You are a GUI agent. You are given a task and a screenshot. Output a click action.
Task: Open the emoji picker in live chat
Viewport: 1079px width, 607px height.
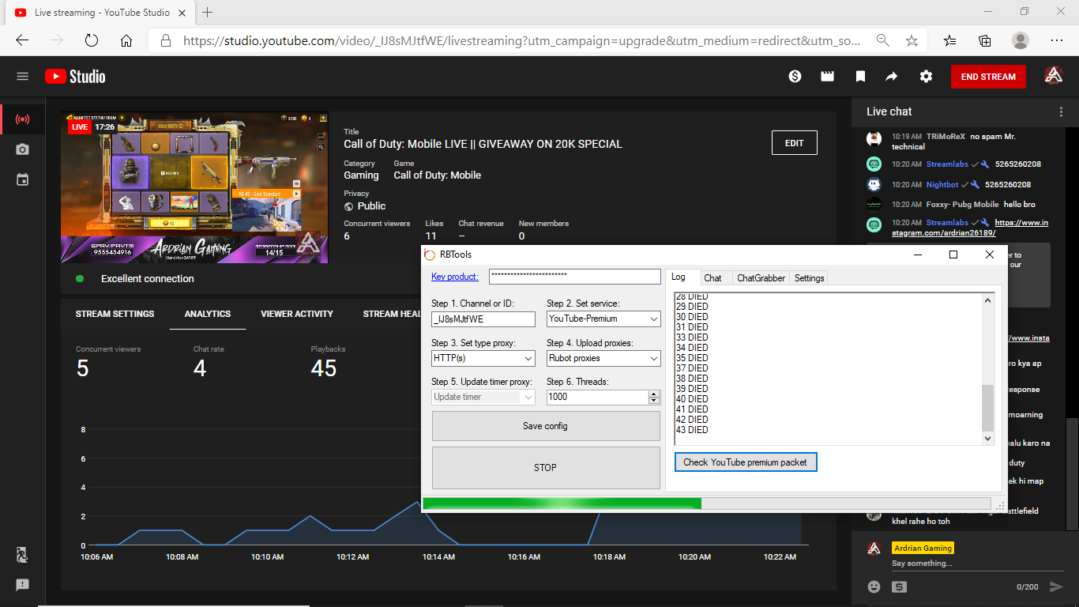874,586
